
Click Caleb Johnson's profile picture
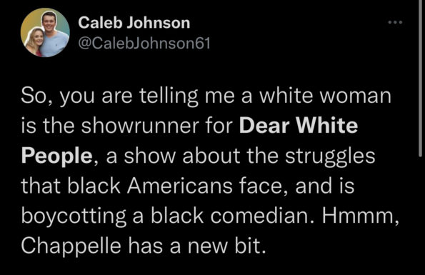(45, 33)
